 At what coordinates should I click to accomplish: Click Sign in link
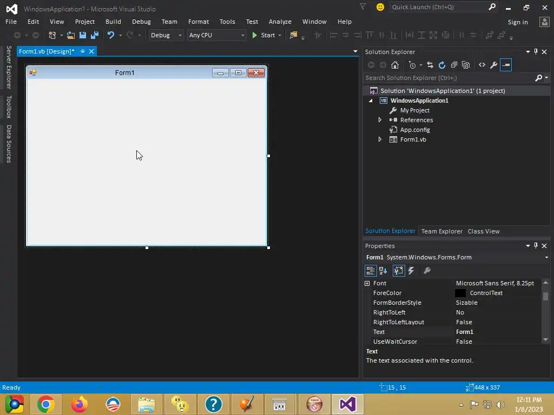(518, 22)
